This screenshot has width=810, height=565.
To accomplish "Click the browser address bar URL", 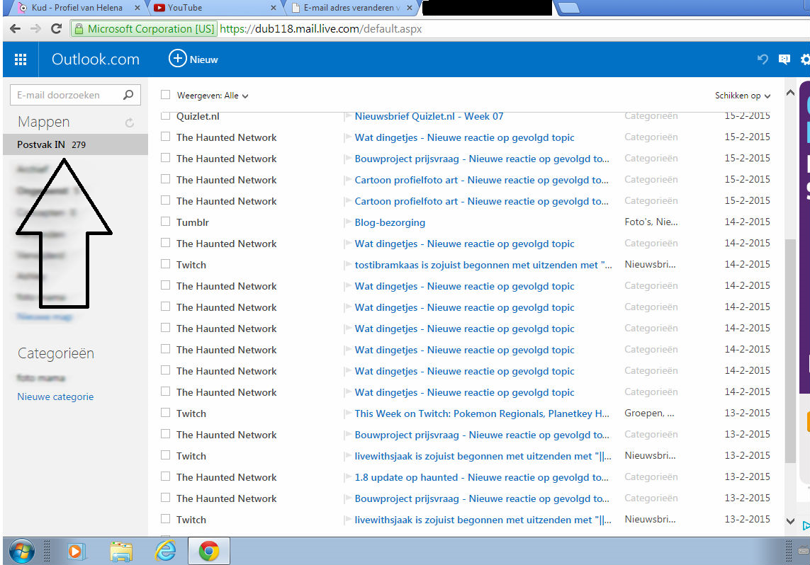I will click(x=321, y=29).
